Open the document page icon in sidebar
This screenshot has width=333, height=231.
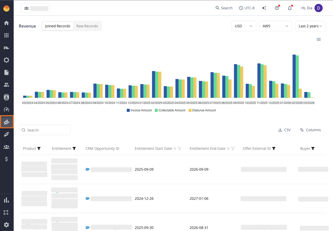point(6,72)
